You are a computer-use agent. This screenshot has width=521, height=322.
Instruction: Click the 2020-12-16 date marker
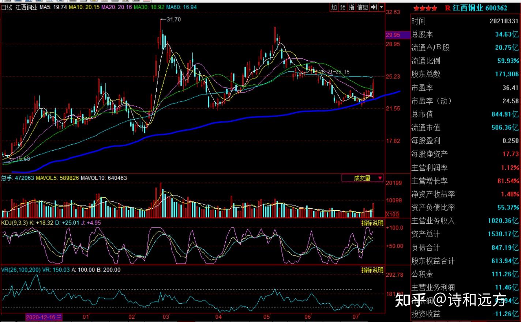[x=44, y=317]
